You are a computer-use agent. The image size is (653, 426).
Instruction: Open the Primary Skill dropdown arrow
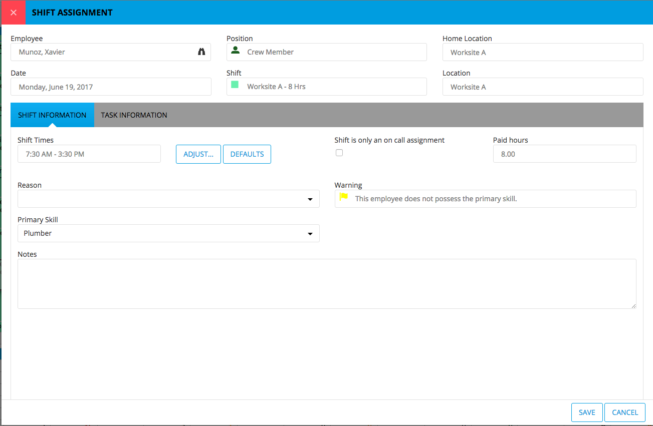[x=310, y=234]
